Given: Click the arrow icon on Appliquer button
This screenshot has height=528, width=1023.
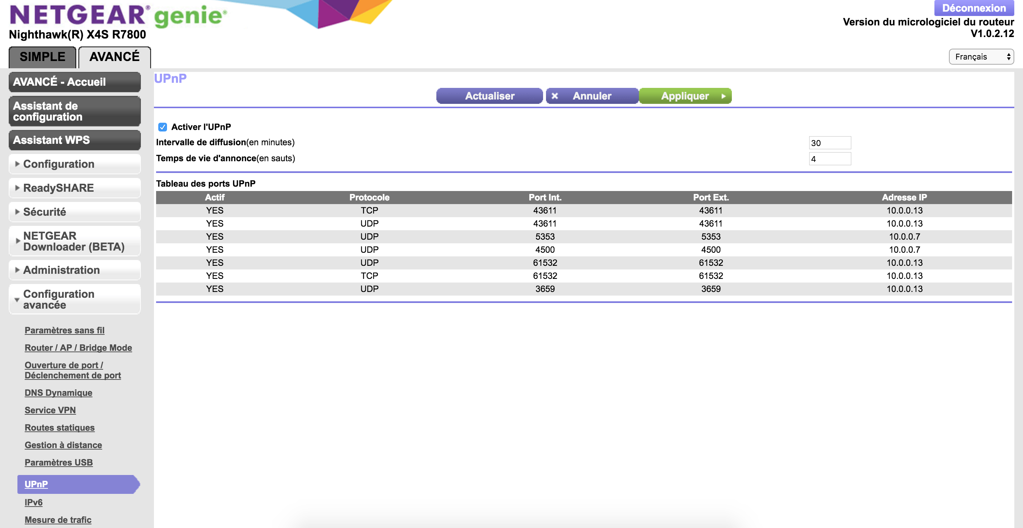Looking at the screenshot, I should [723, 96].
